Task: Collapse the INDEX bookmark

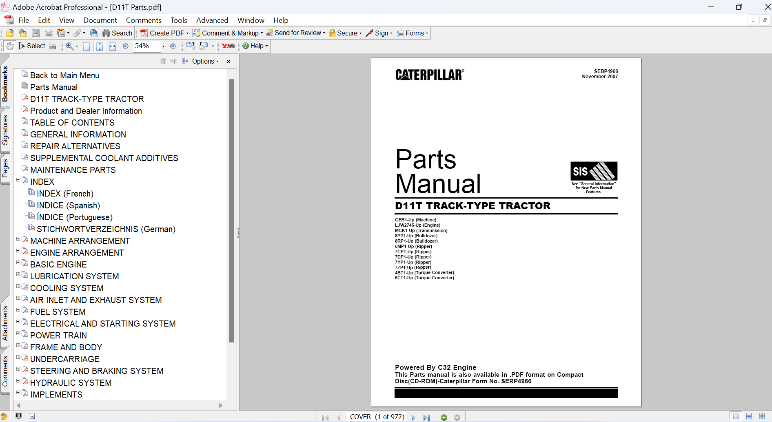Action: point(18,180)
